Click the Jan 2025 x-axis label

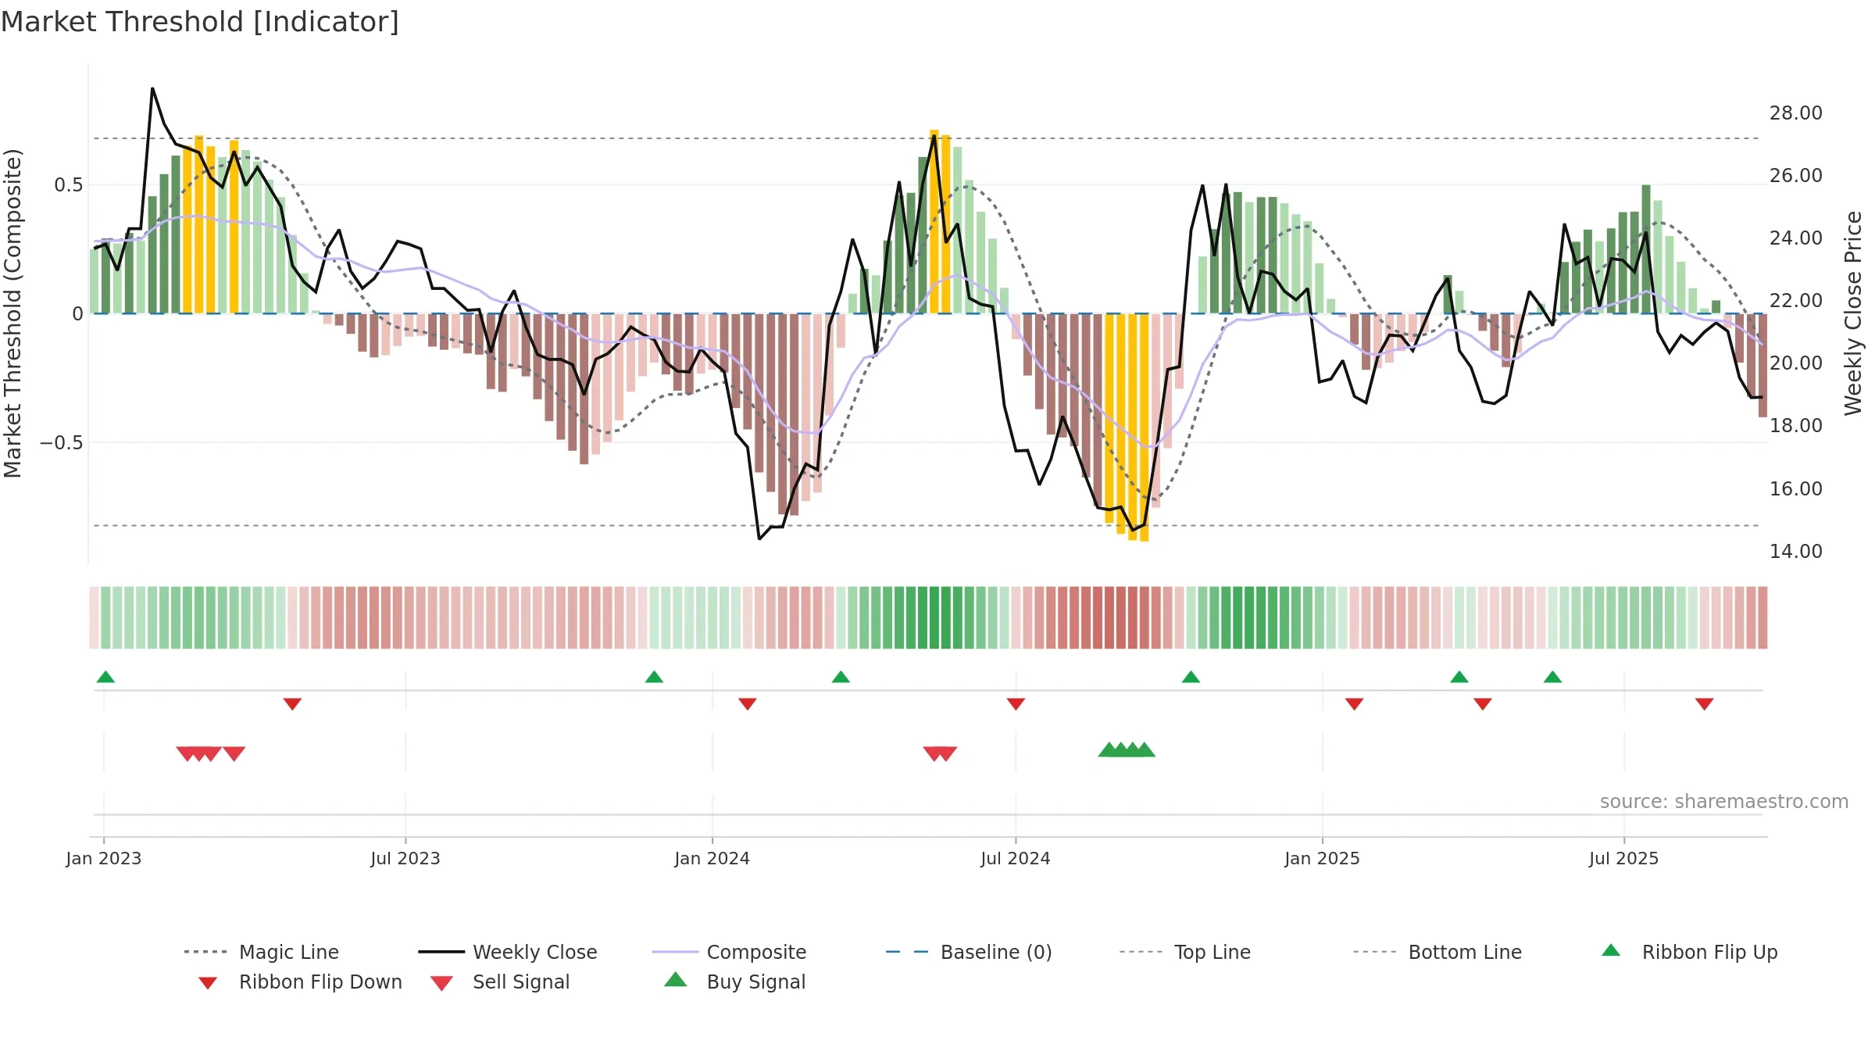(1323, 859)
